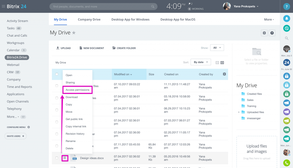Switch to tile grid view
Image resolution: width=293 pixels, height=168 pixels.
click(x=217, y=63)
